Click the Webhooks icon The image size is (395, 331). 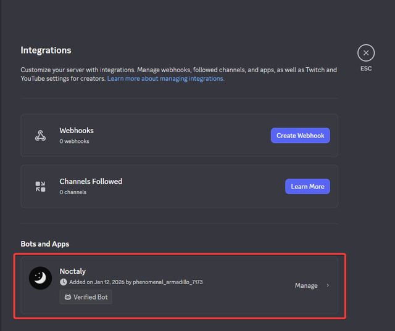tap(40, 136)
